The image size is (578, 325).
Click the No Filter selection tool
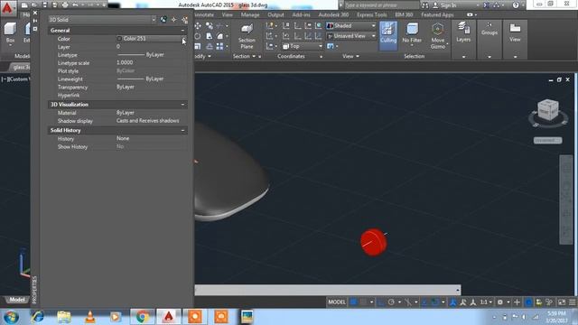tap(412, 33)
